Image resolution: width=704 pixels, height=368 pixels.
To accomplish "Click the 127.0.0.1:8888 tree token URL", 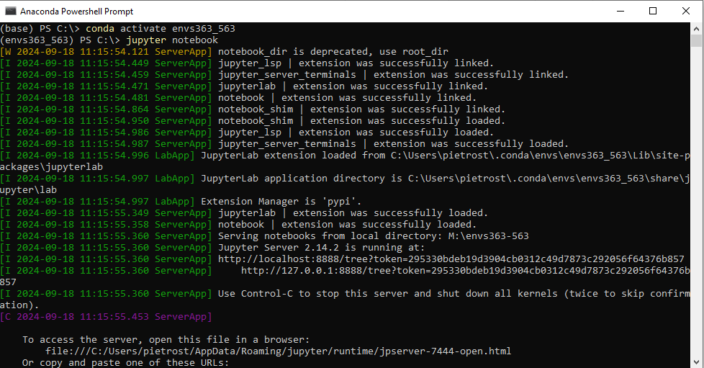I will pos(465,271).
